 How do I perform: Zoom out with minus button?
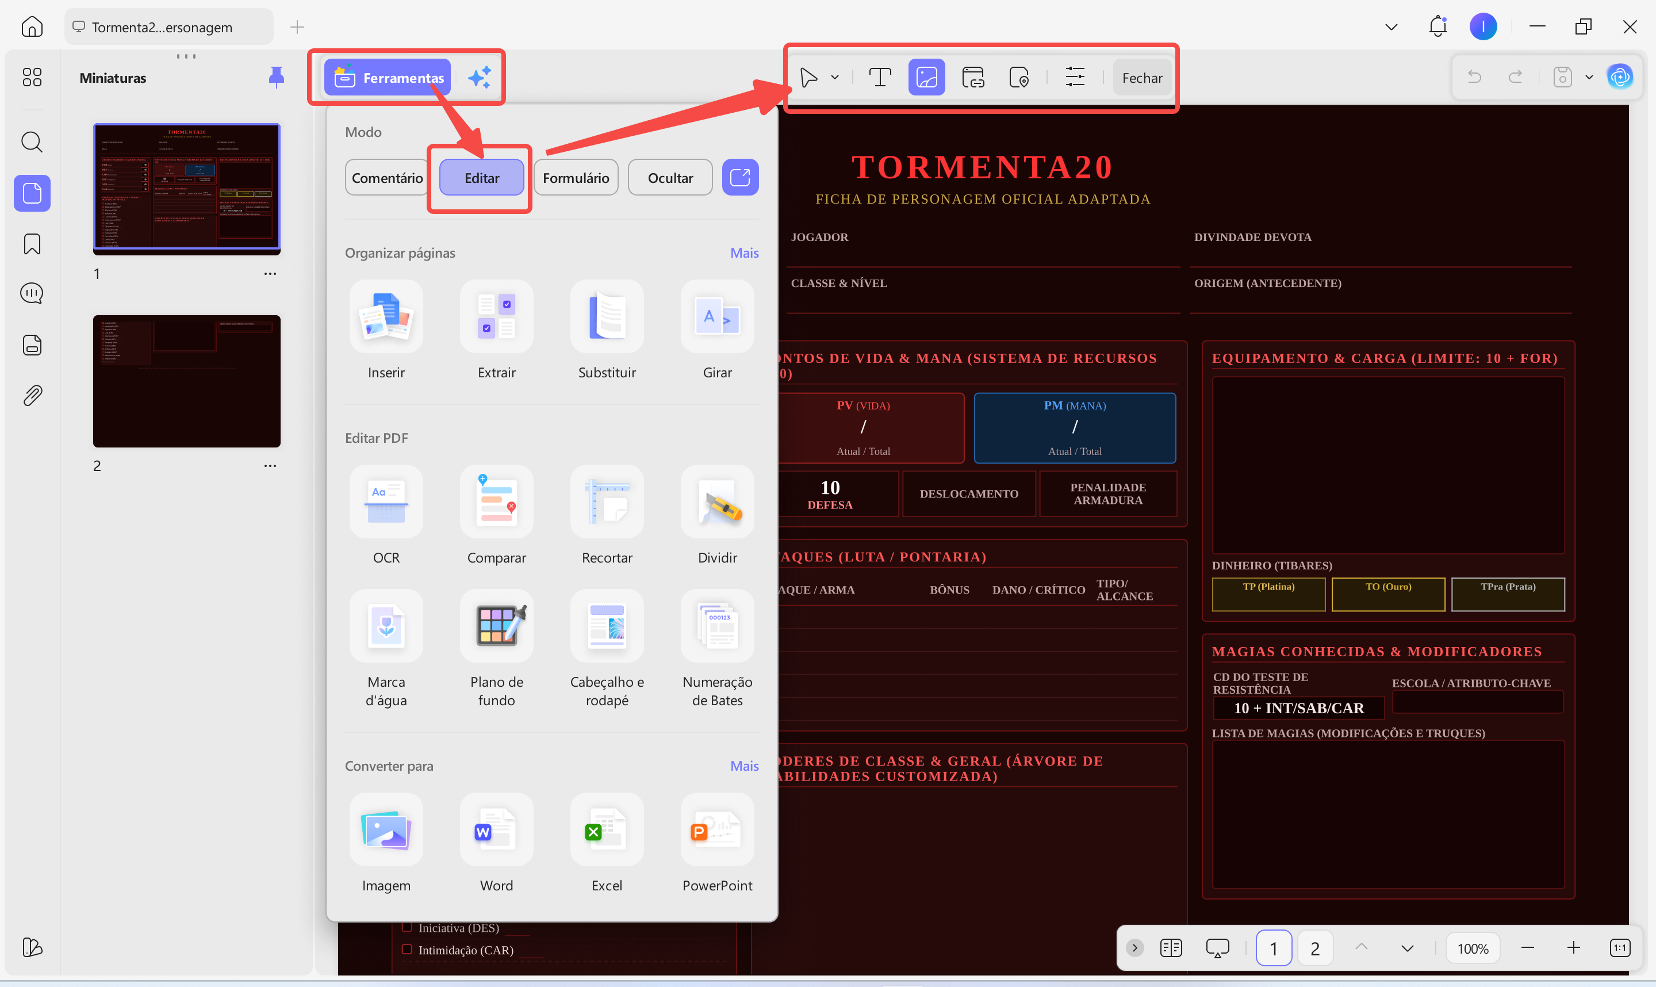click(1528, 947)
